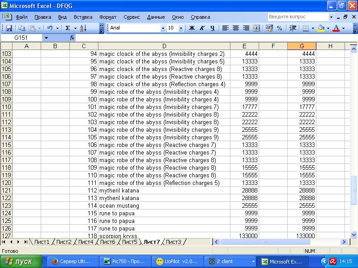Select row header 115
The width and height of the screenshot is (358, 268).
[x=6, y=145]
